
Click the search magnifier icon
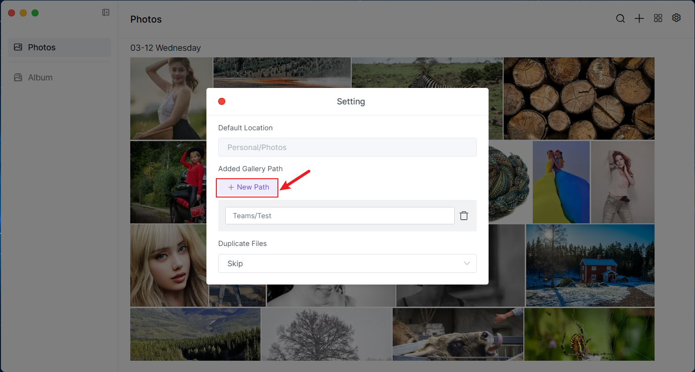[620, 19]
